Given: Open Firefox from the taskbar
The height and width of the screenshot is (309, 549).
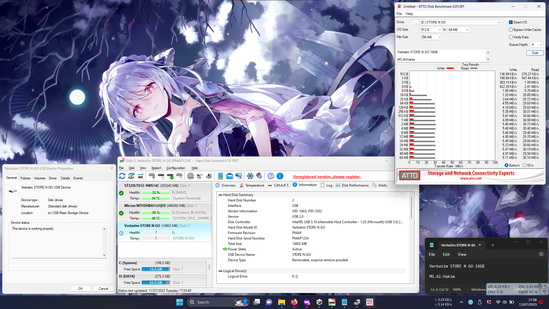Looking at the screenshot, I should [x=294, y=302].
